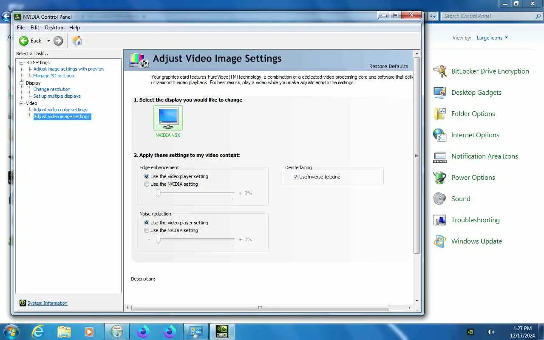Open Windows Update icon
Screen dimensions: 544x340
(440, 241)
